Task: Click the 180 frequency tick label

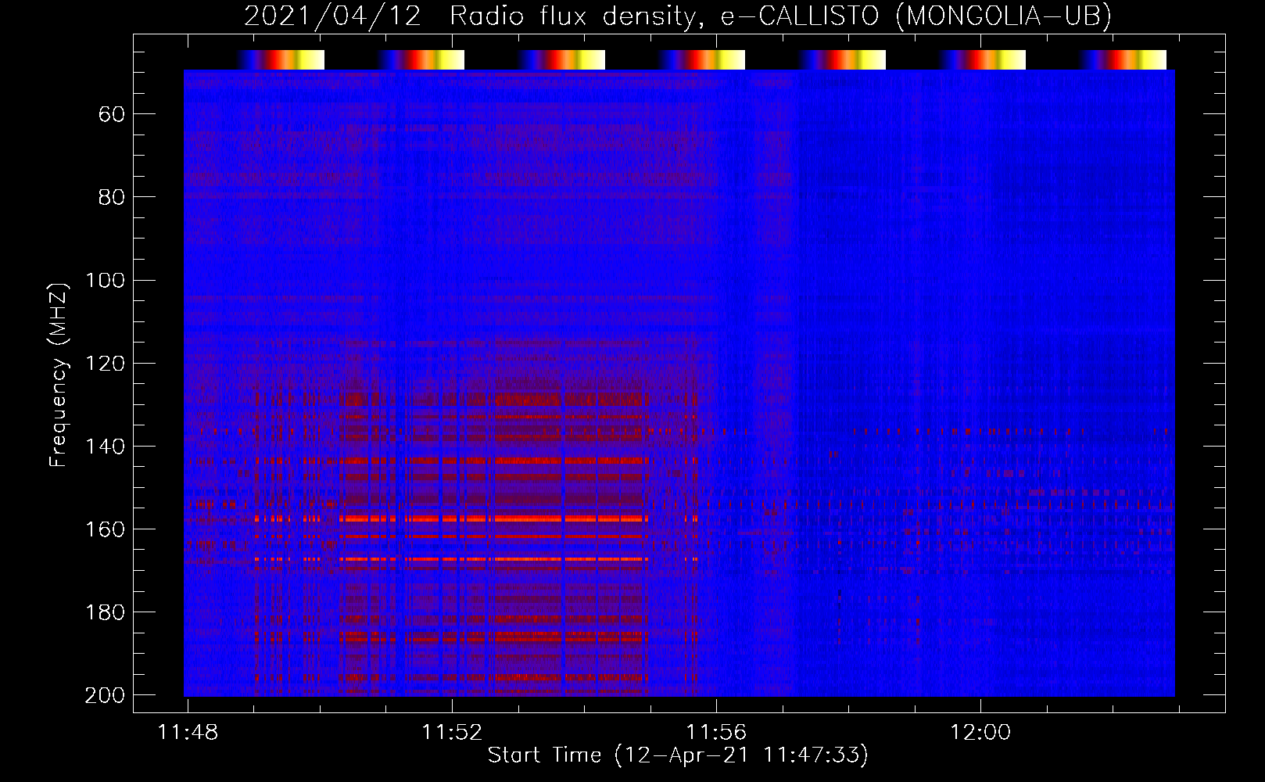Action: coord(105,612)
